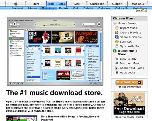Open the Apple logo home tab

coord(16,4)
